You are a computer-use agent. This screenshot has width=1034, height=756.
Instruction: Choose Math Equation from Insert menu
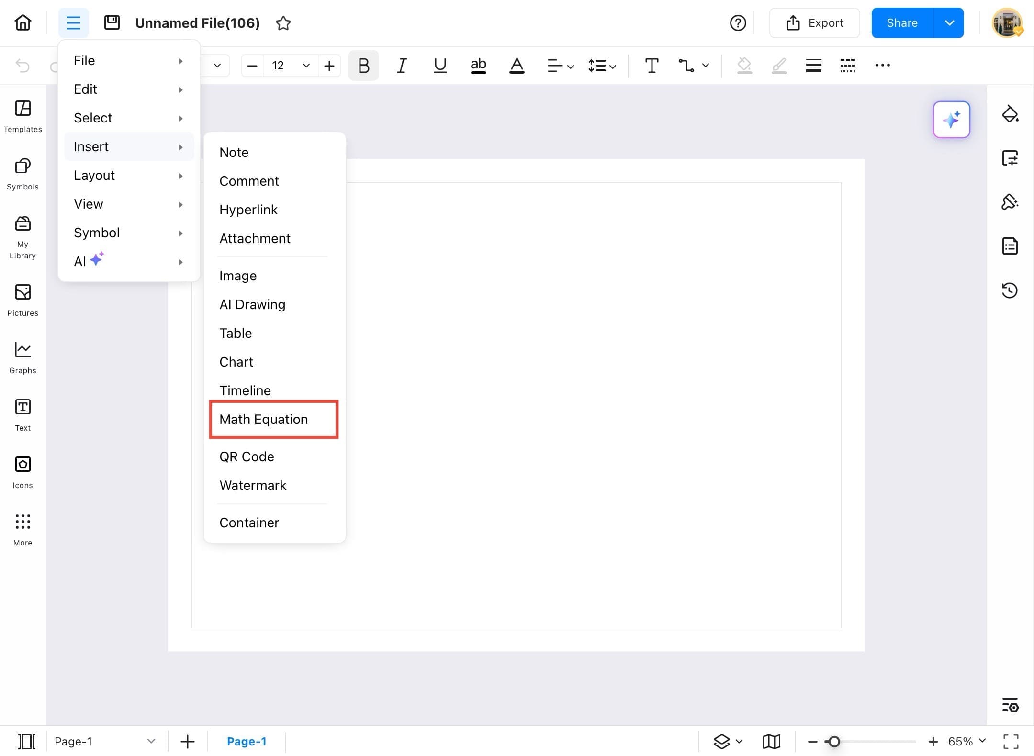pos(264,419)
